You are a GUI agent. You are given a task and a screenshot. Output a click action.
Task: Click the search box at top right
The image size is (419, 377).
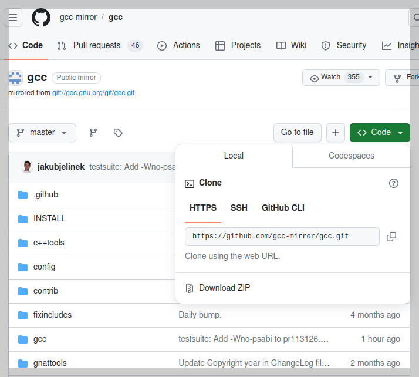click(414, 18)
